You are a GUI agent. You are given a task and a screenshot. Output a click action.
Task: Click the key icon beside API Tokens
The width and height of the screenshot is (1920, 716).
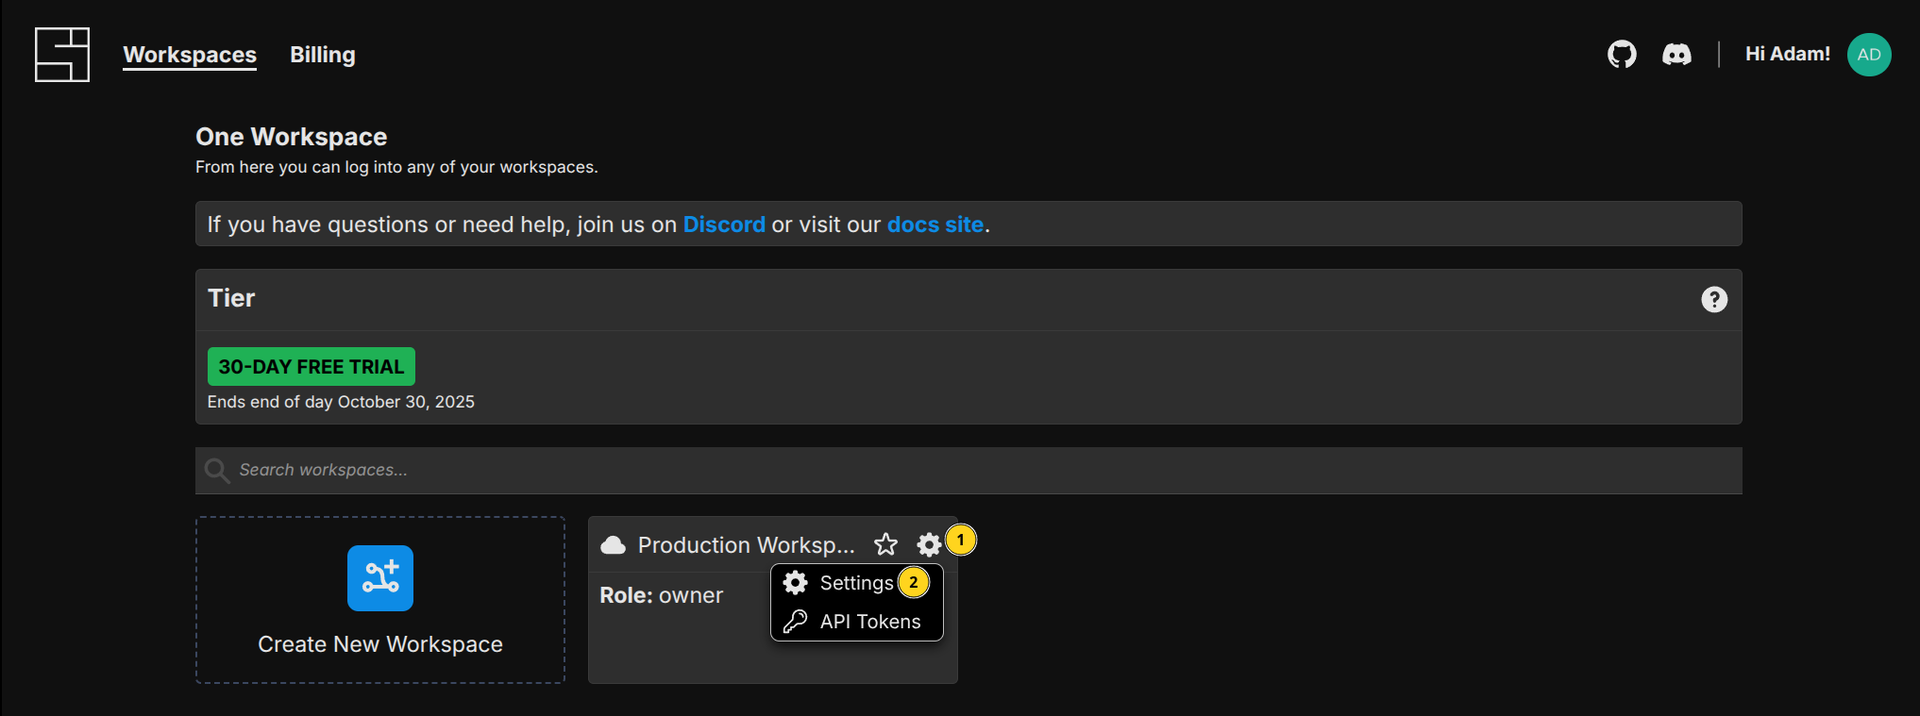tap(795, 621)
